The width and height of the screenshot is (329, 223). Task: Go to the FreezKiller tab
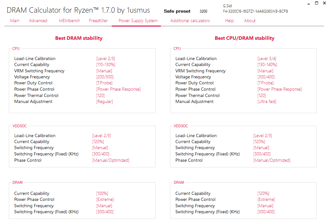tap(98, 21)
